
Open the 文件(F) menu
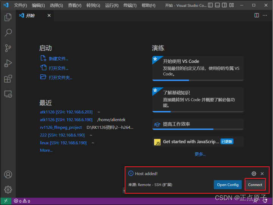(20, 5)
